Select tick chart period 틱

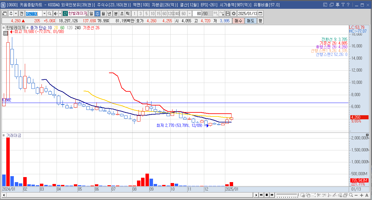128,14
